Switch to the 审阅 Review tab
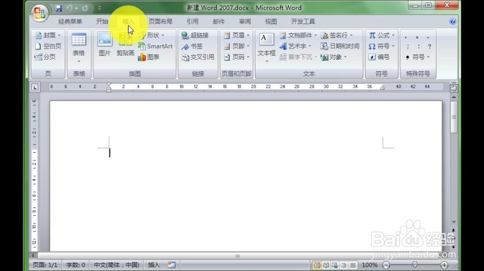The width and height of the screenshot is (484, 271). (x=245, y=22)
